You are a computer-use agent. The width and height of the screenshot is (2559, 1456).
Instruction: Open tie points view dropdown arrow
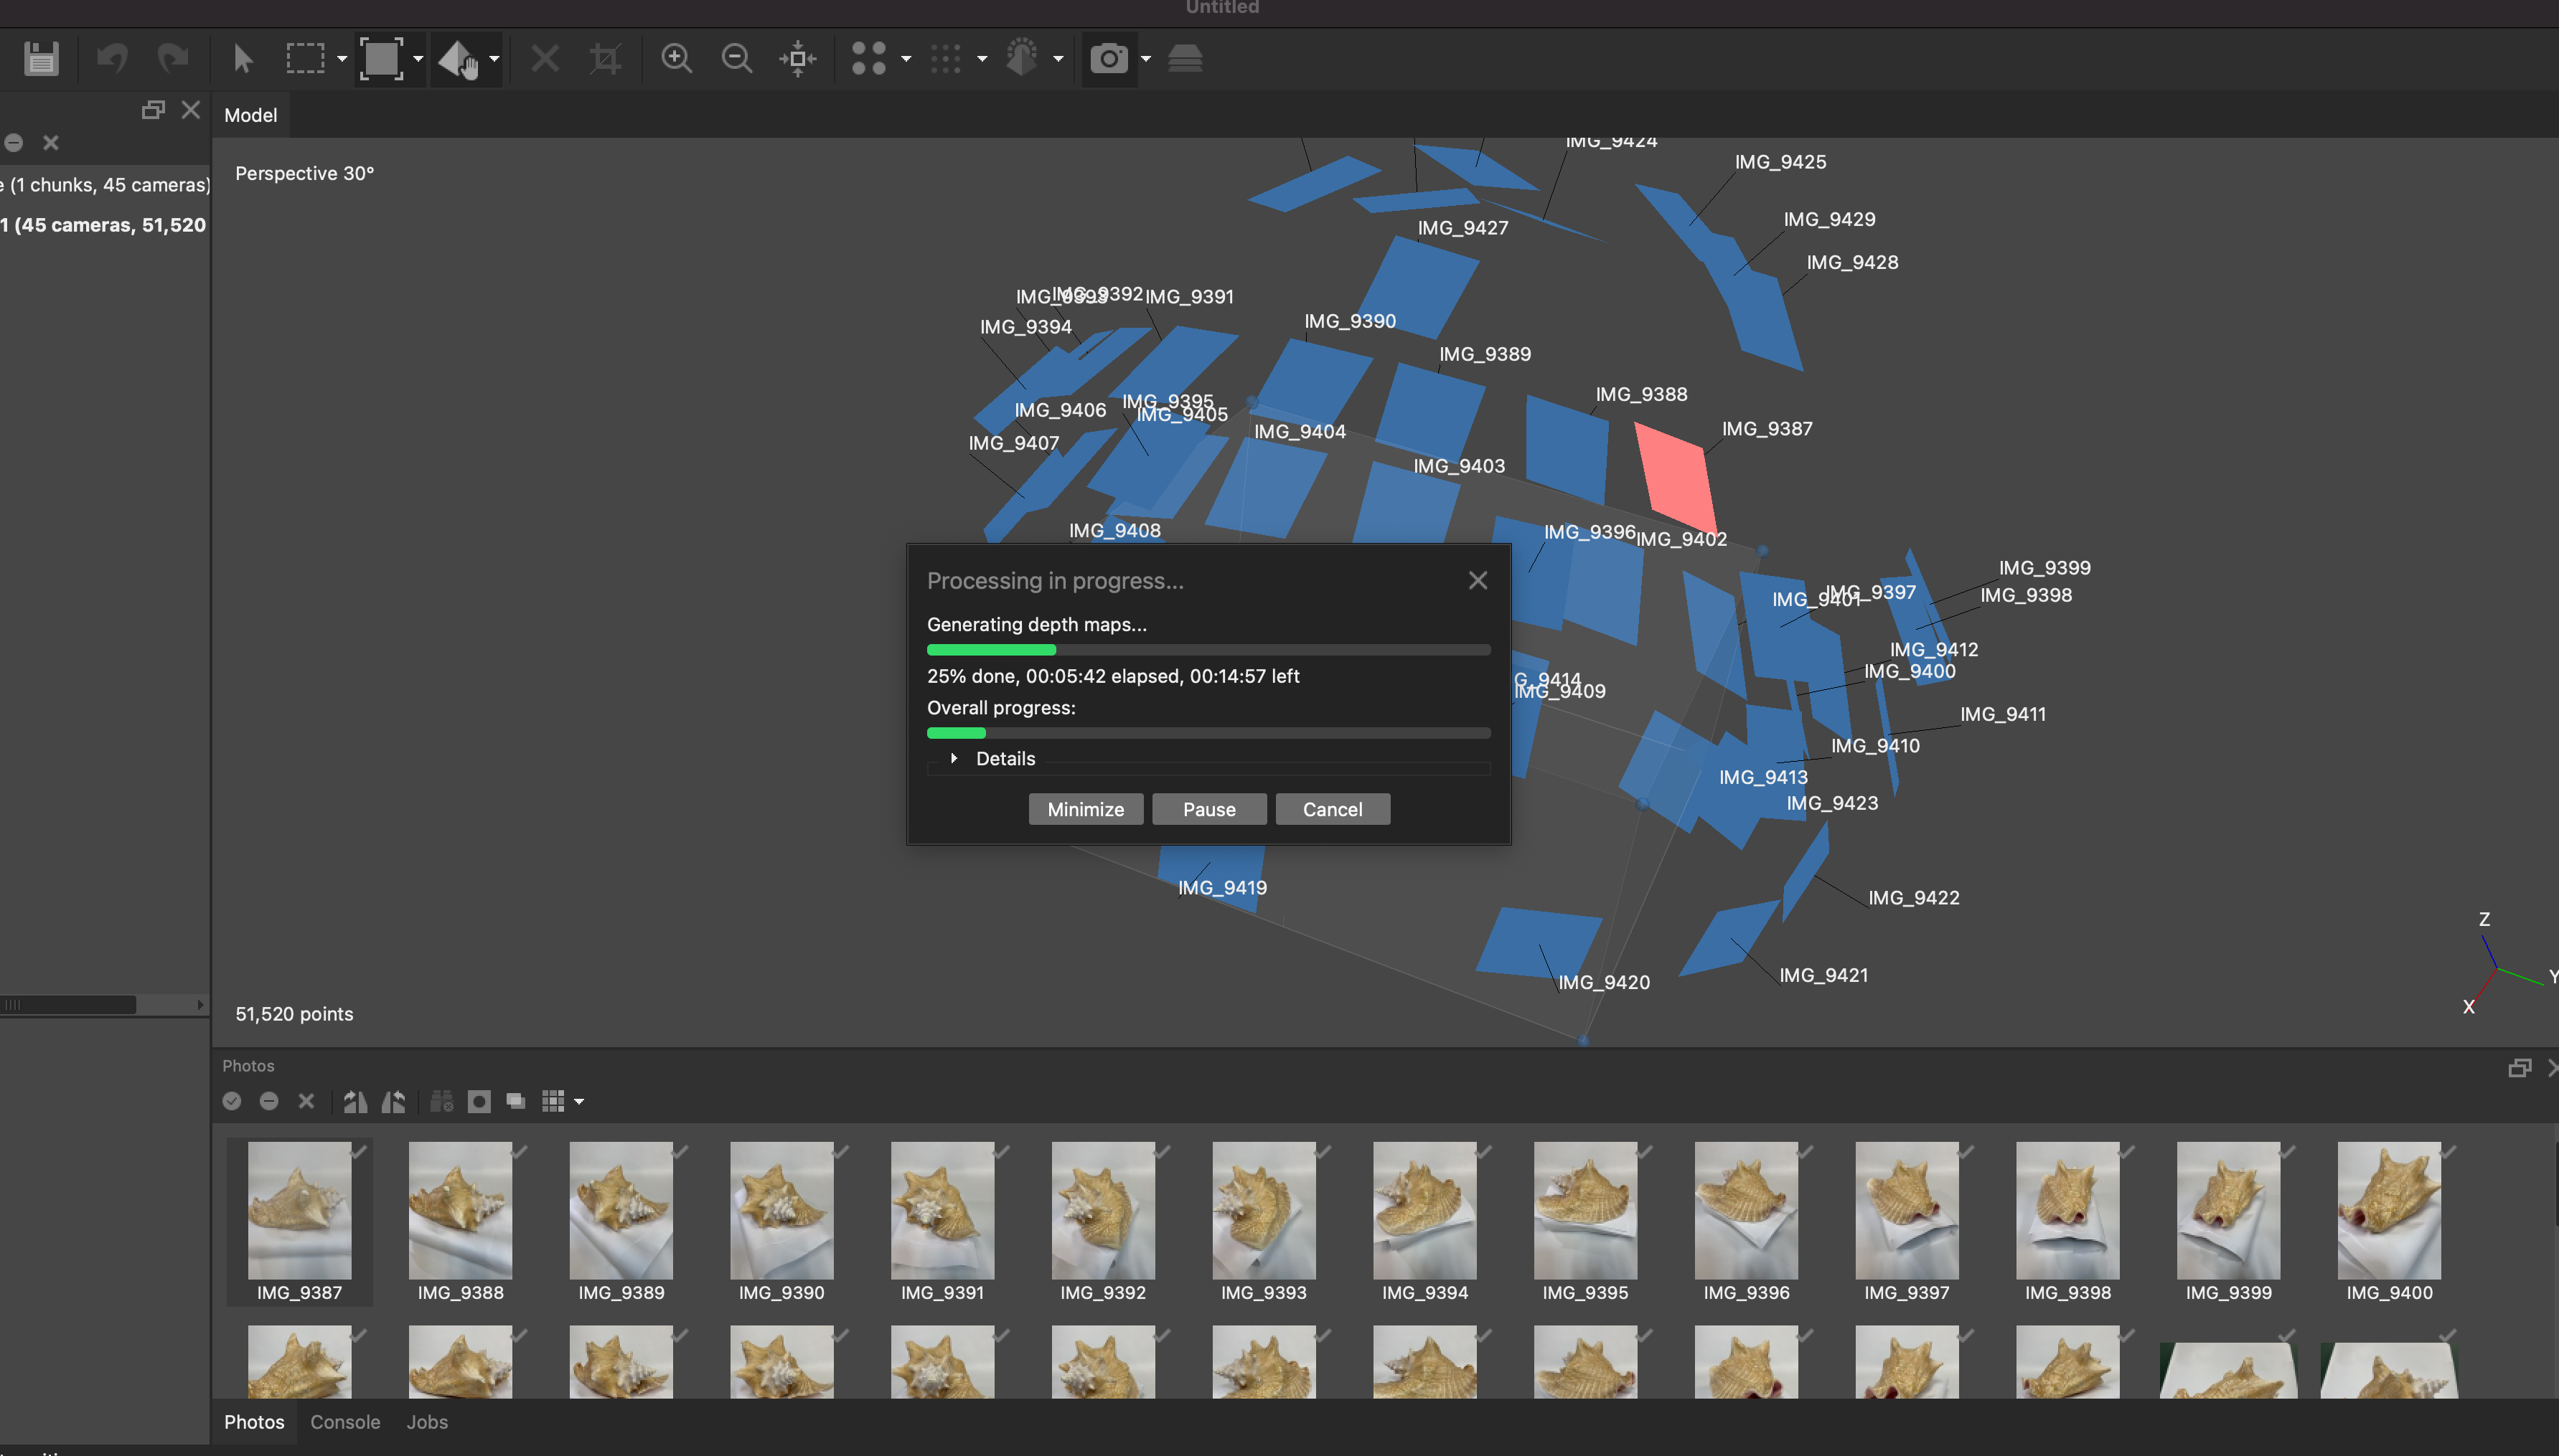(906, 60)
